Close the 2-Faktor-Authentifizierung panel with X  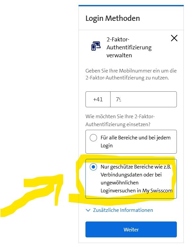[174, 38]
